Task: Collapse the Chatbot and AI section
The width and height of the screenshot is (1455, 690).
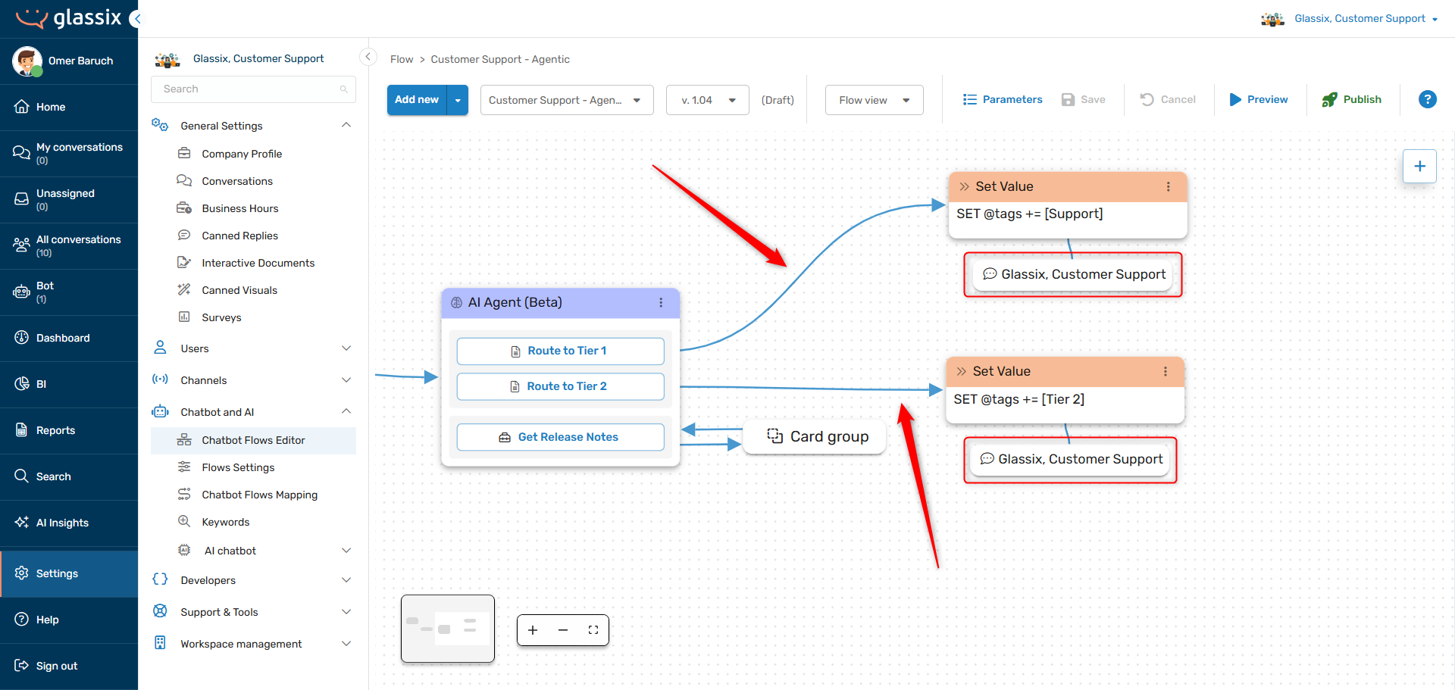Action: [x=346, y=411]
